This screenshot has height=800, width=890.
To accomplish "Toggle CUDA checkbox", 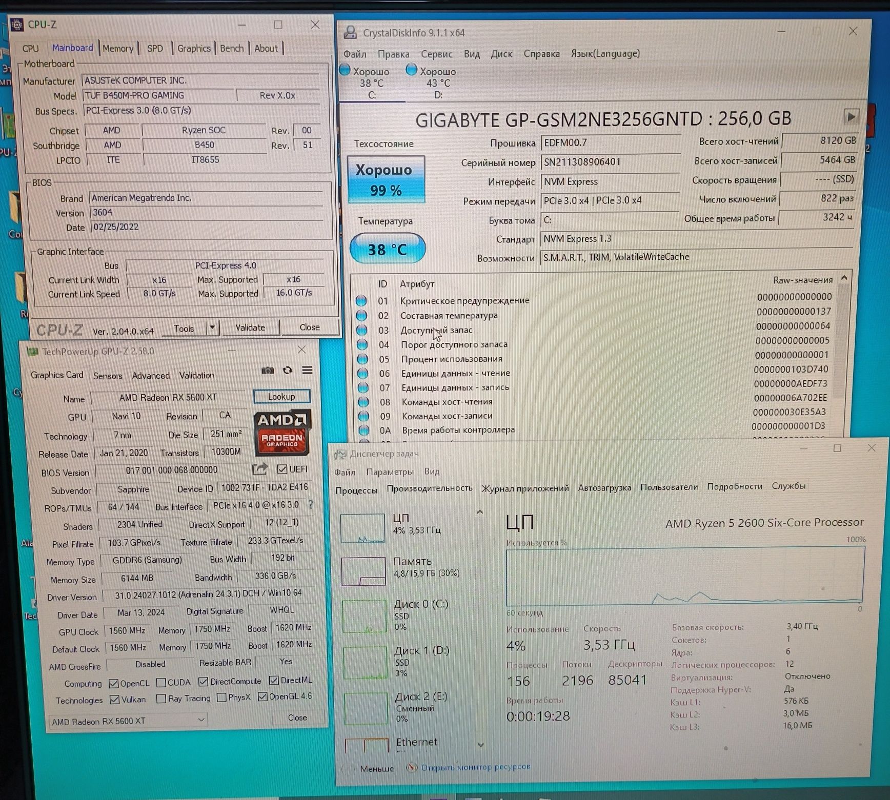I will tap(161, 683).
